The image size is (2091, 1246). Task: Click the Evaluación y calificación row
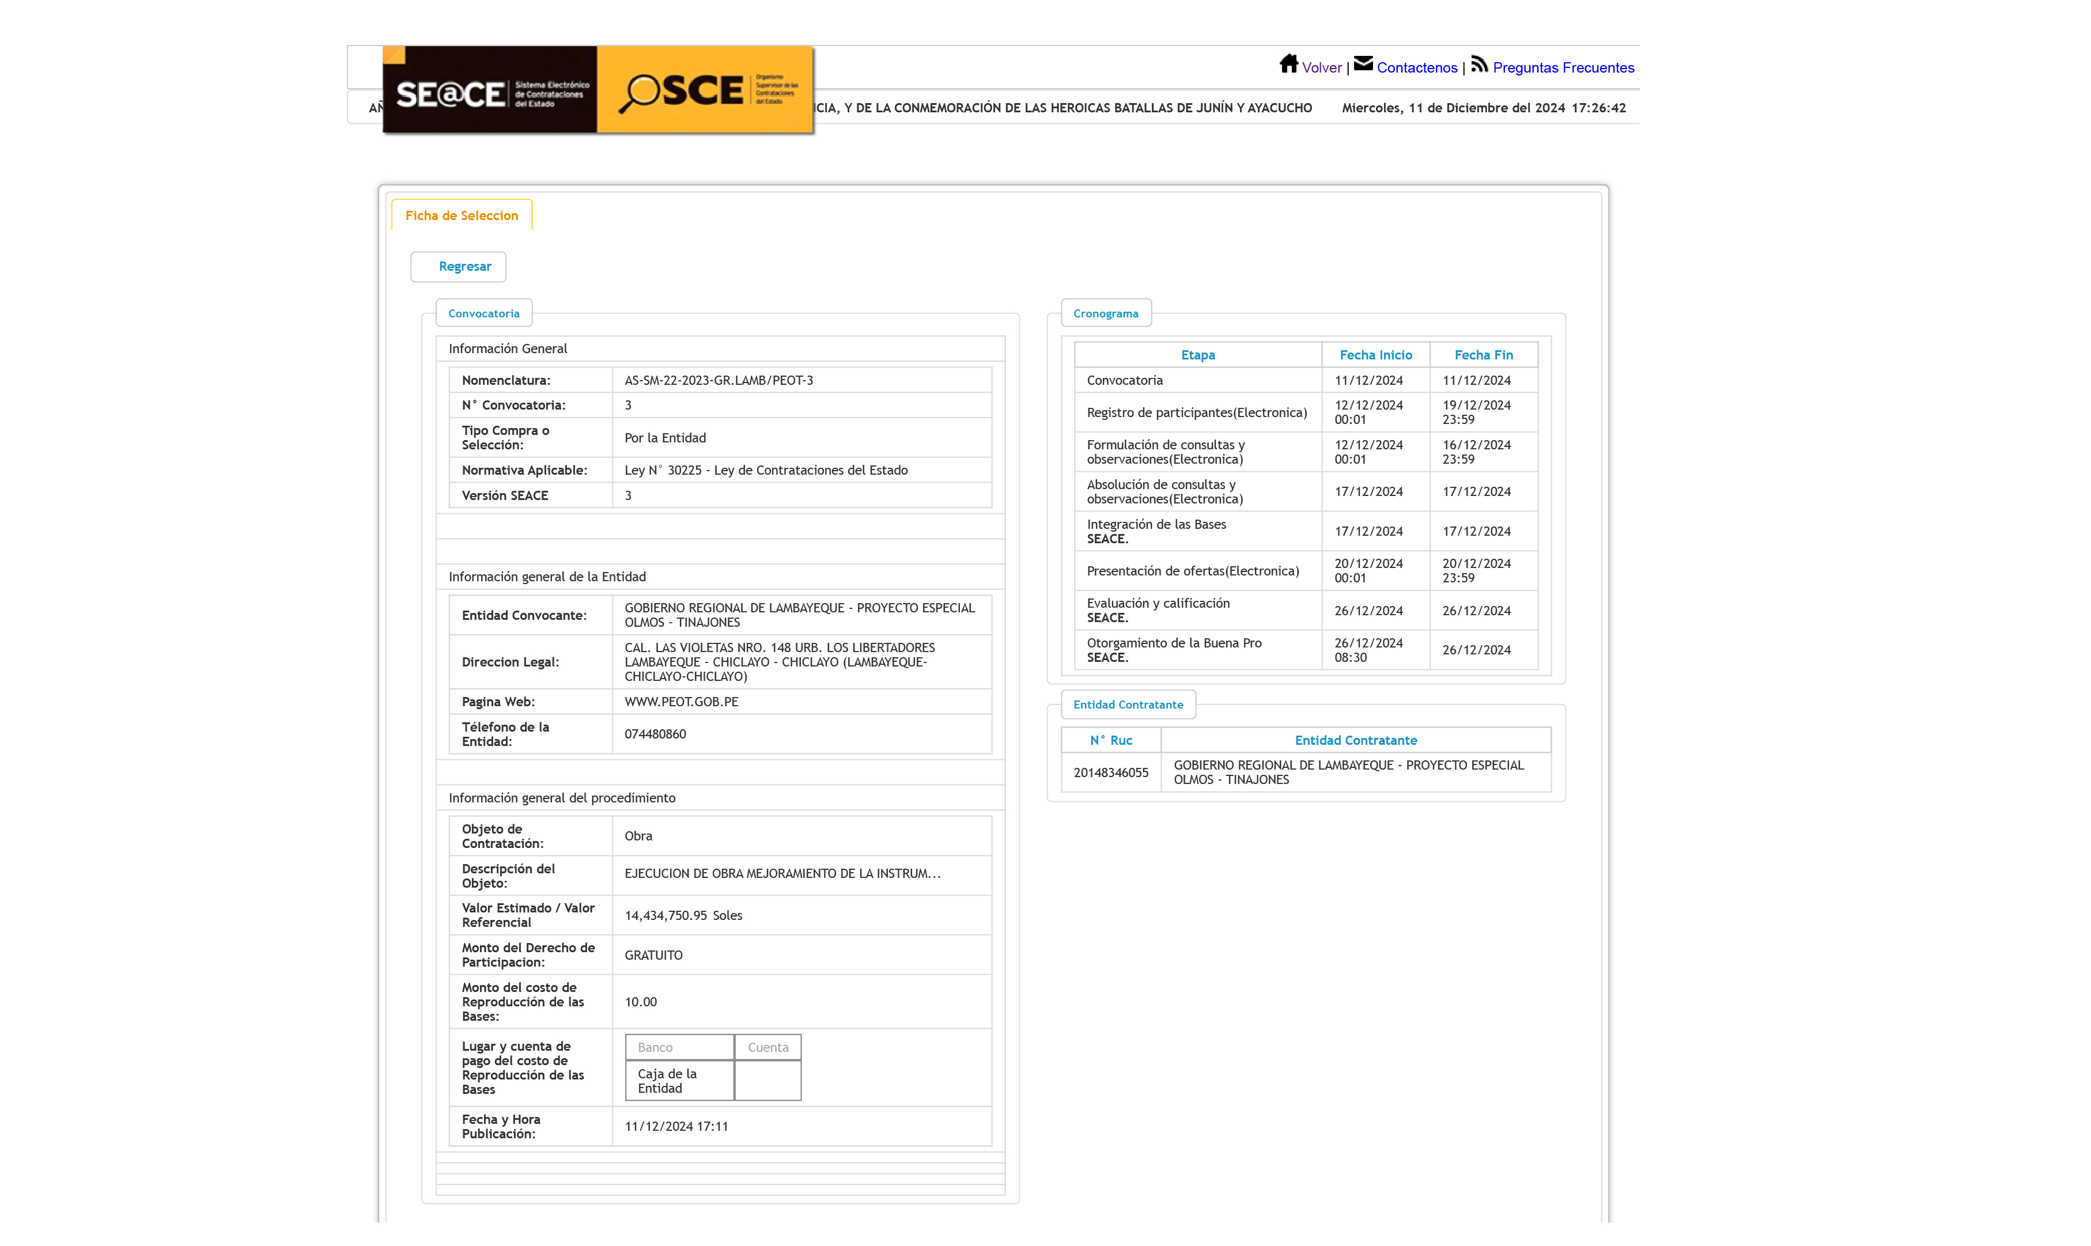[1306, 611]
